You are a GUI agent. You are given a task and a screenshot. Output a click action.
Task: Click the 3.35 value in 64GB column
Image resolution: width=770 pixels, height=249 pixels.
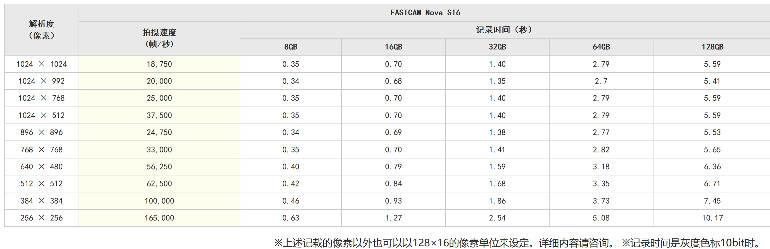click(601, 184)
